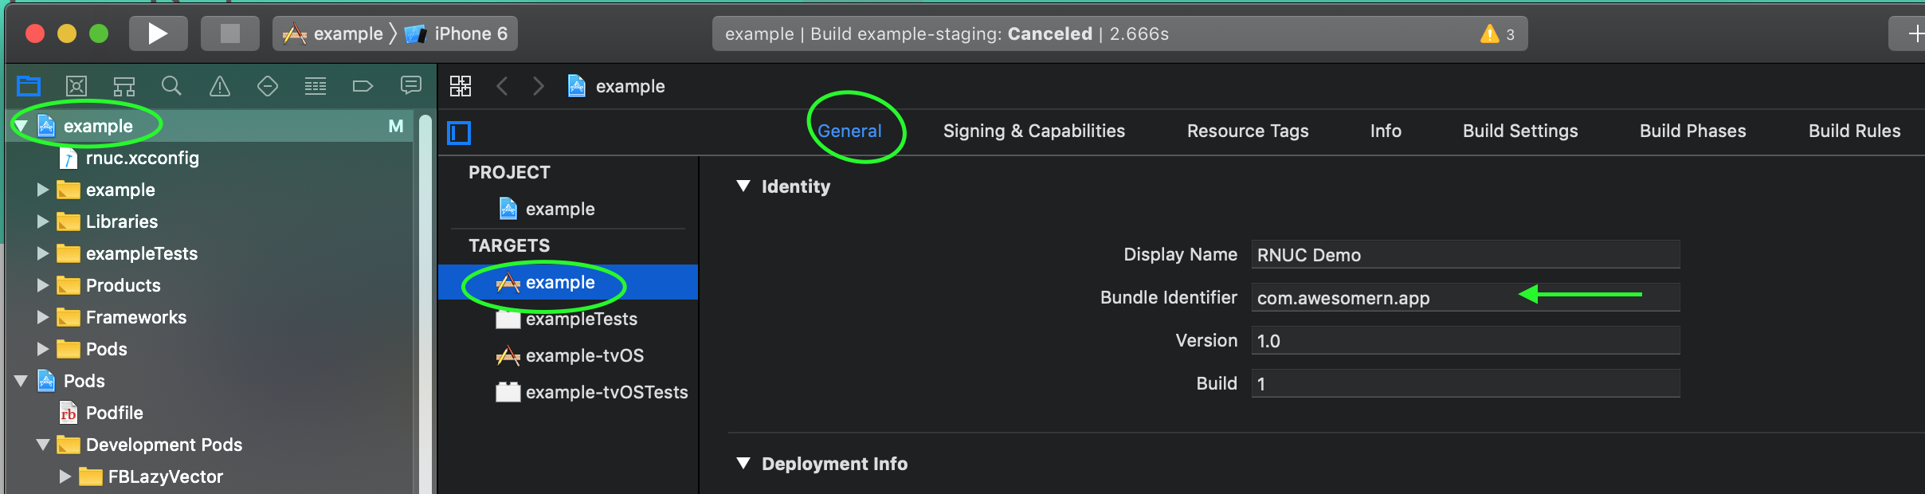Open the example scheme selector
The height and width of the screenshot is (494, 1925).
[x=333, y=33]
